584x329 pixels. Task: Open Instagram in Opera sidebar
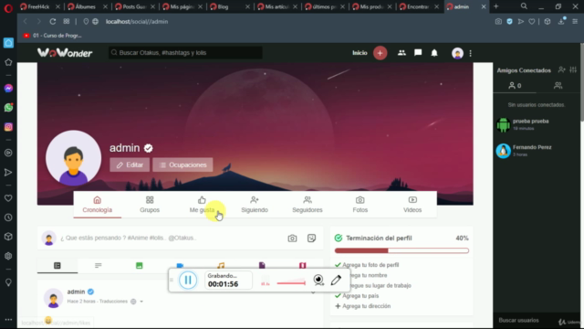[8, 127]
